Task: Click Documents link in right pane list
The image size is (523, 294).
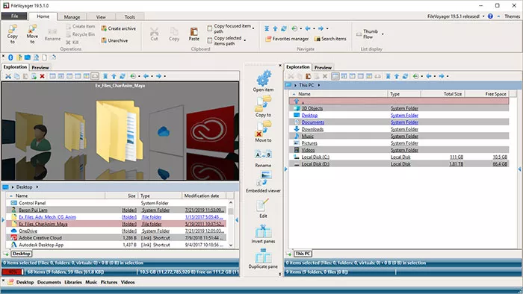Action: coord(313,122)
